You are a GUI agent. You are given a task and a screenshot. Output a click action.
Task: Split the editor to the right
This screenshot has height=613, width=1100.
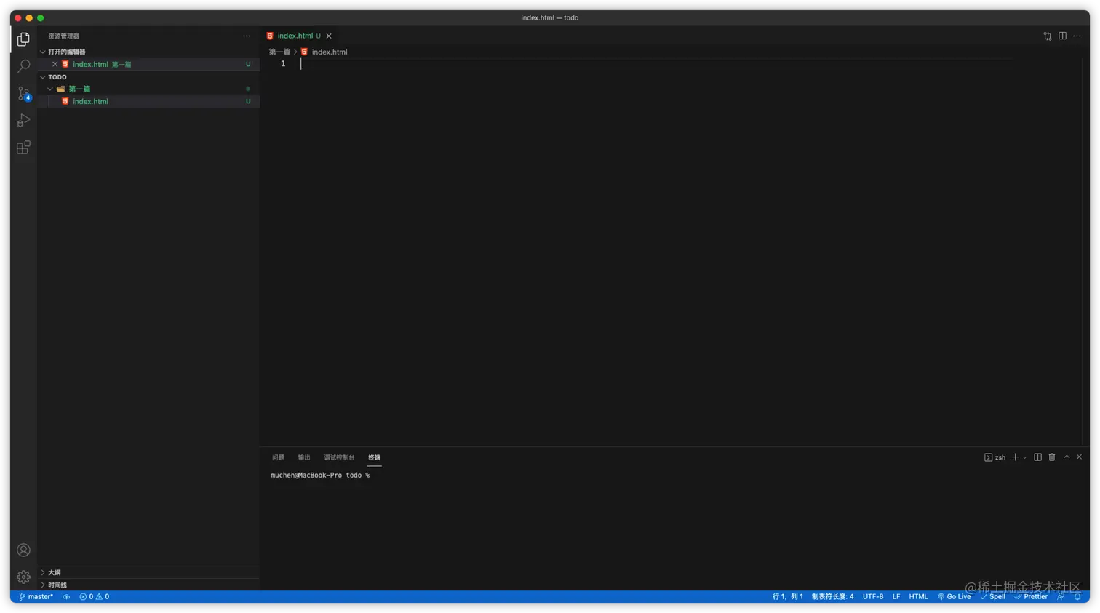click(x=1062, y=36)
